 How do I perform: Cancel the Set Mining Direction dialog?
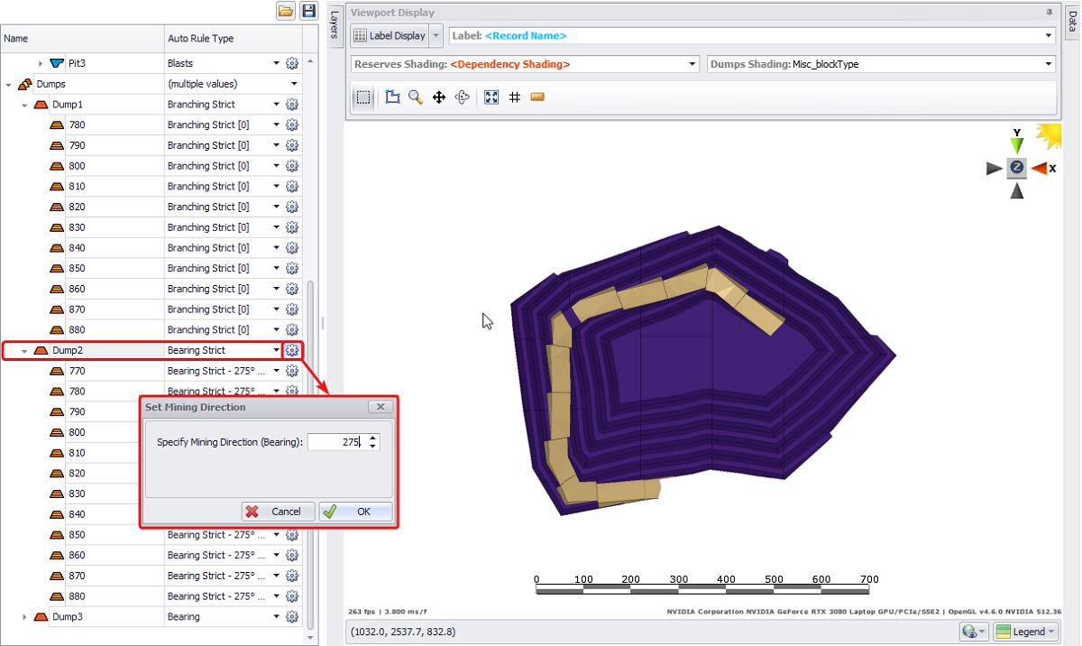coord(278,512)
